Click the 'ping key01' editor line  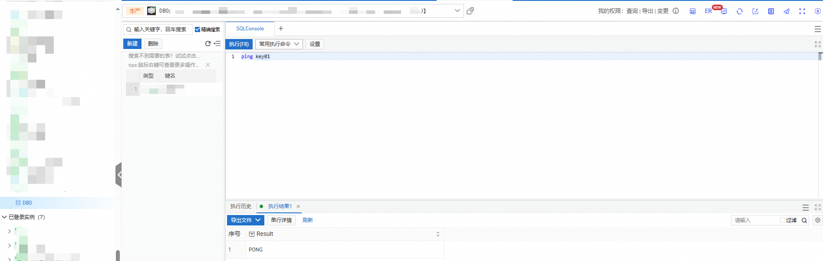tap(256, 56)
